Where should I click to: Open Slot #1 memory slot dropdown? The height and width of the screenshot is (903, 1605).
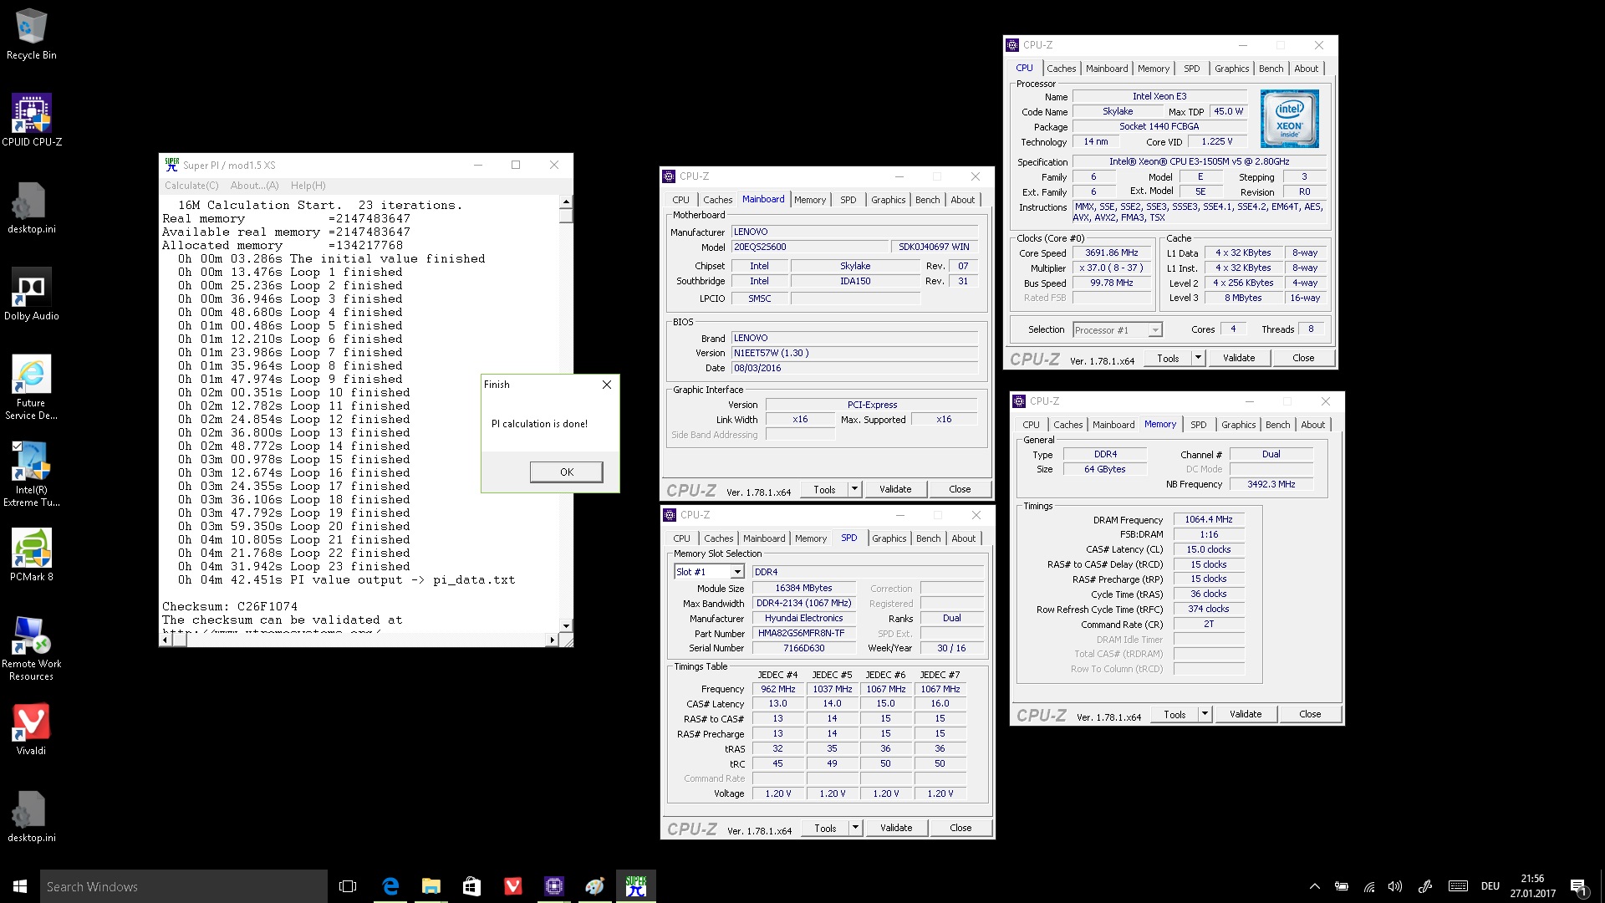[709, 572]
